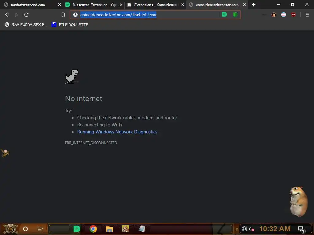The height and width of the screenshot is (235, 314).
Task: Open the steampunk Start button
Action: coord(11,229)
